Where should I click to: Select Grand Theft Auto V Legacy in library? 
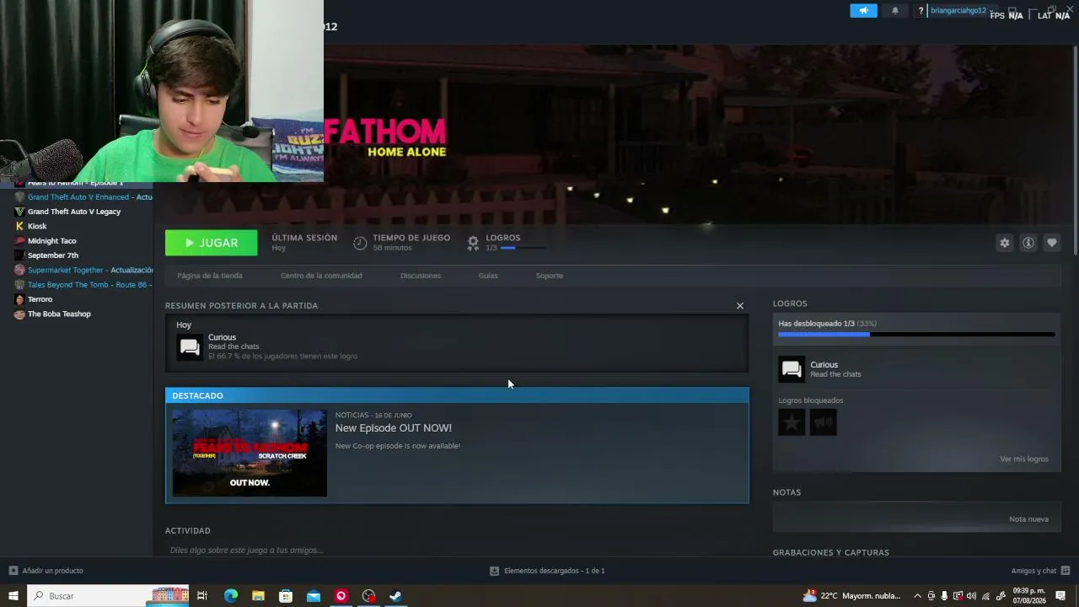(74, 212)
